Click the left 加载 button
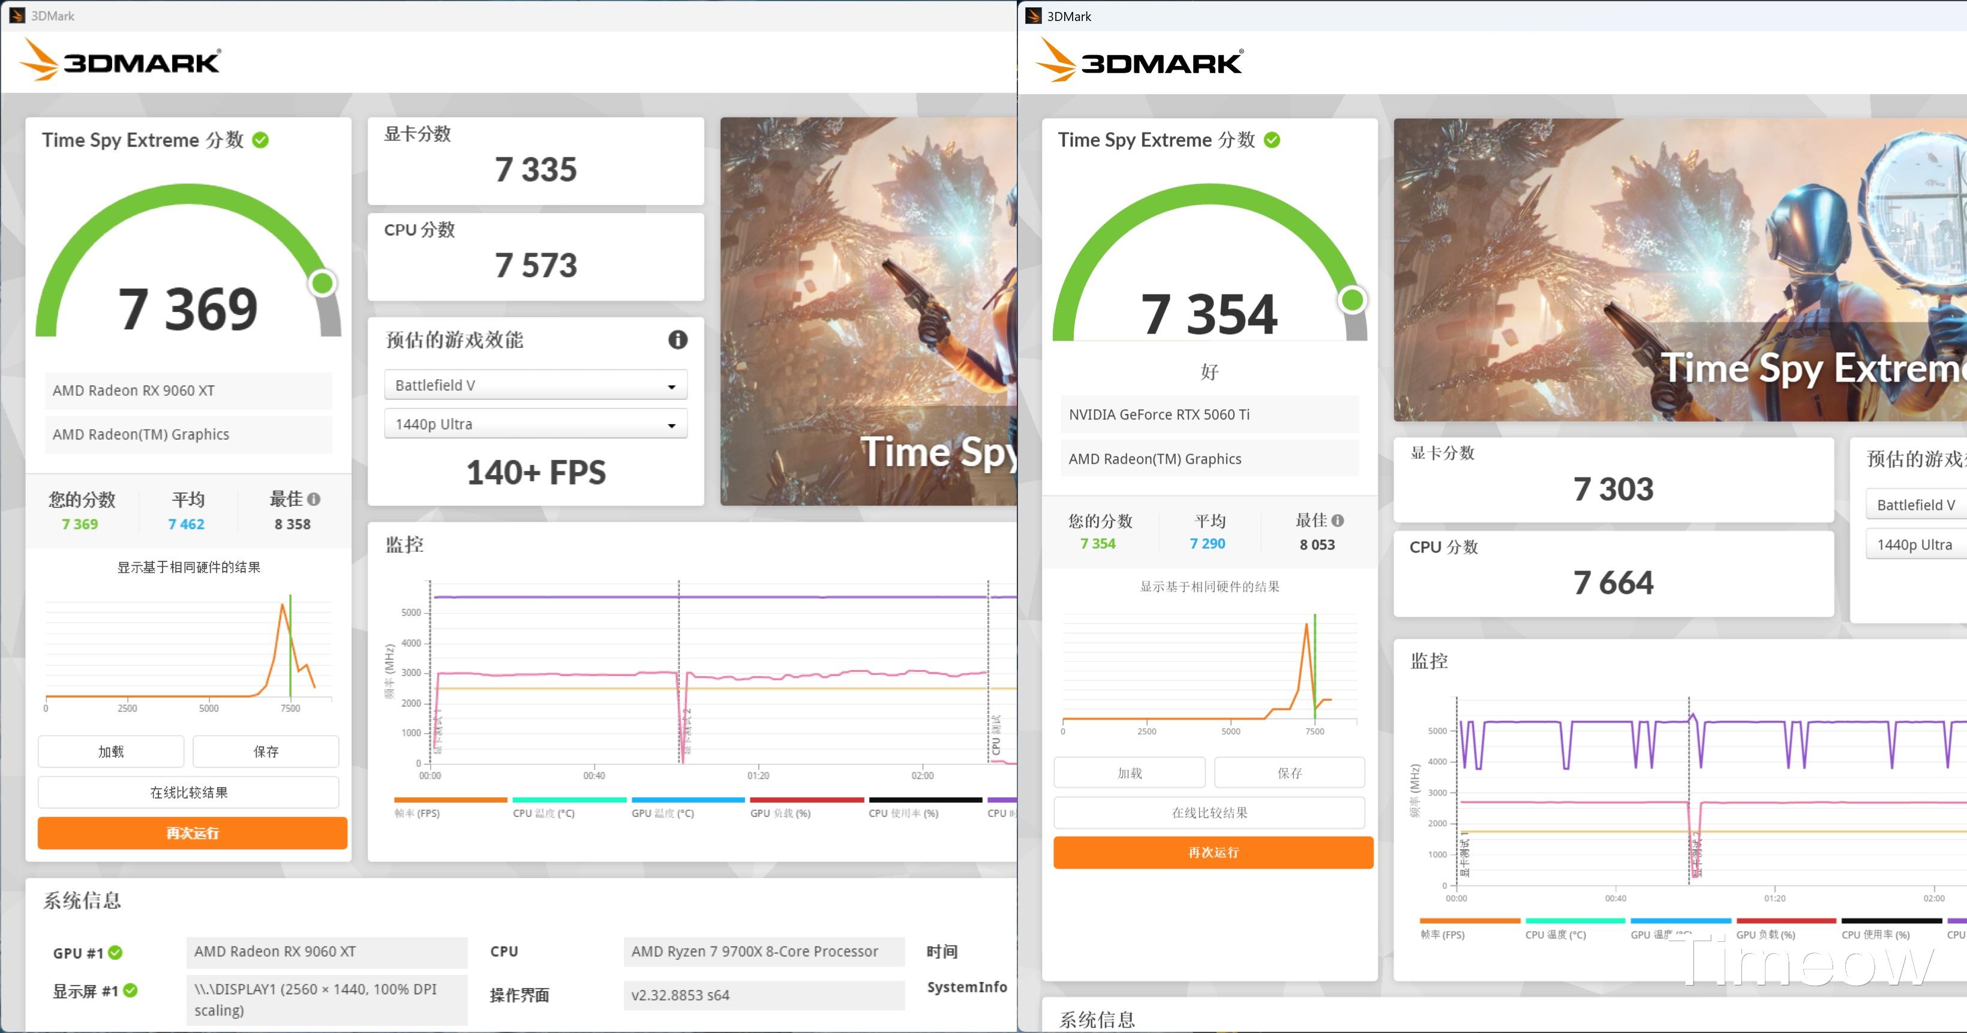Viewport: 1967px width, 1033px height. click(x=111, y=751)
